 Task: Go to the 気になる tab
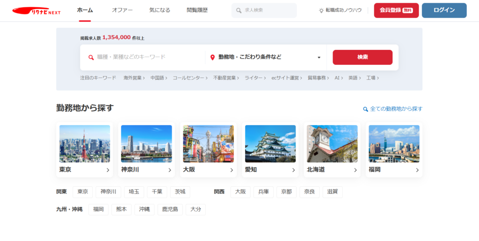pos(160,10)
